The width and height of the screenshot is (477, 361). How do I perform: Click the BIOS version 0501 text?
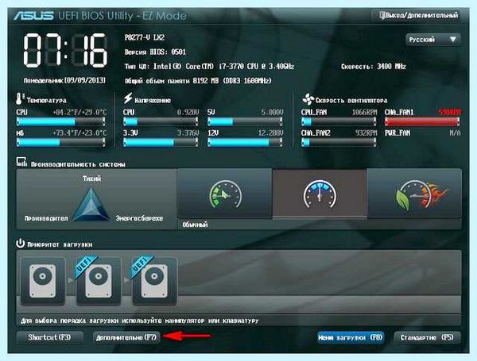pos(155,52)
